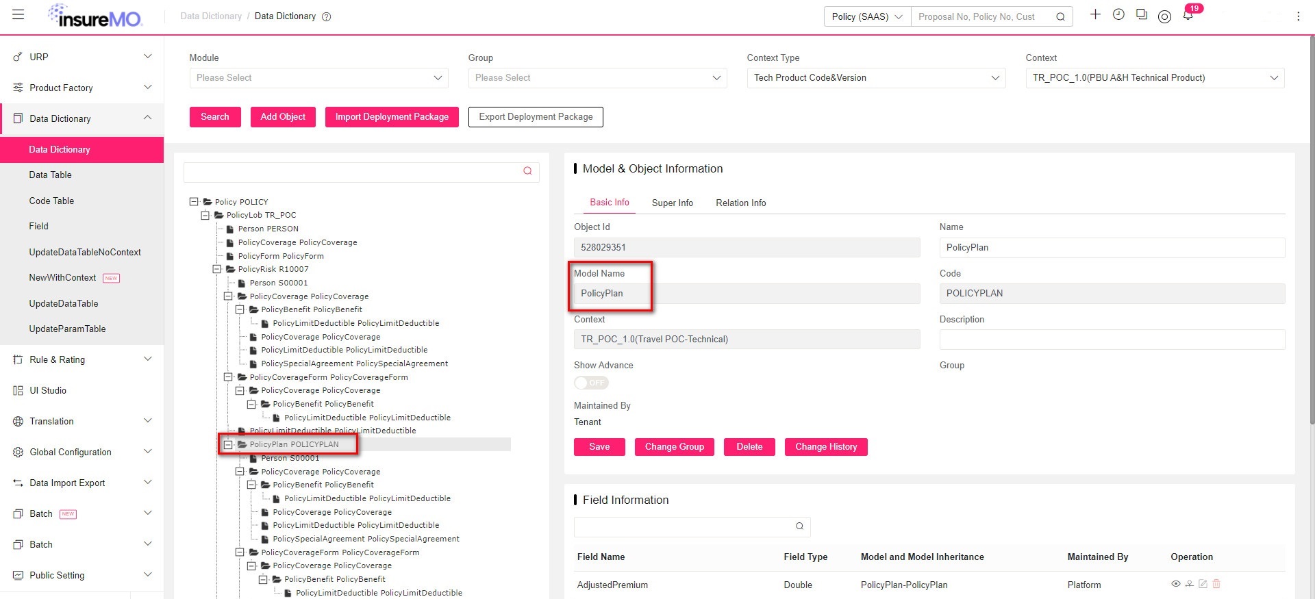This screenshot has height=599, width=1315.
Task: Switch to the Super Info tab
Action: coord(673,203)
